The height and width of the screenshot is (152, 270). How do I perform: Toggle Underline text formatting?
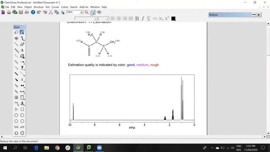coord(149,19)
